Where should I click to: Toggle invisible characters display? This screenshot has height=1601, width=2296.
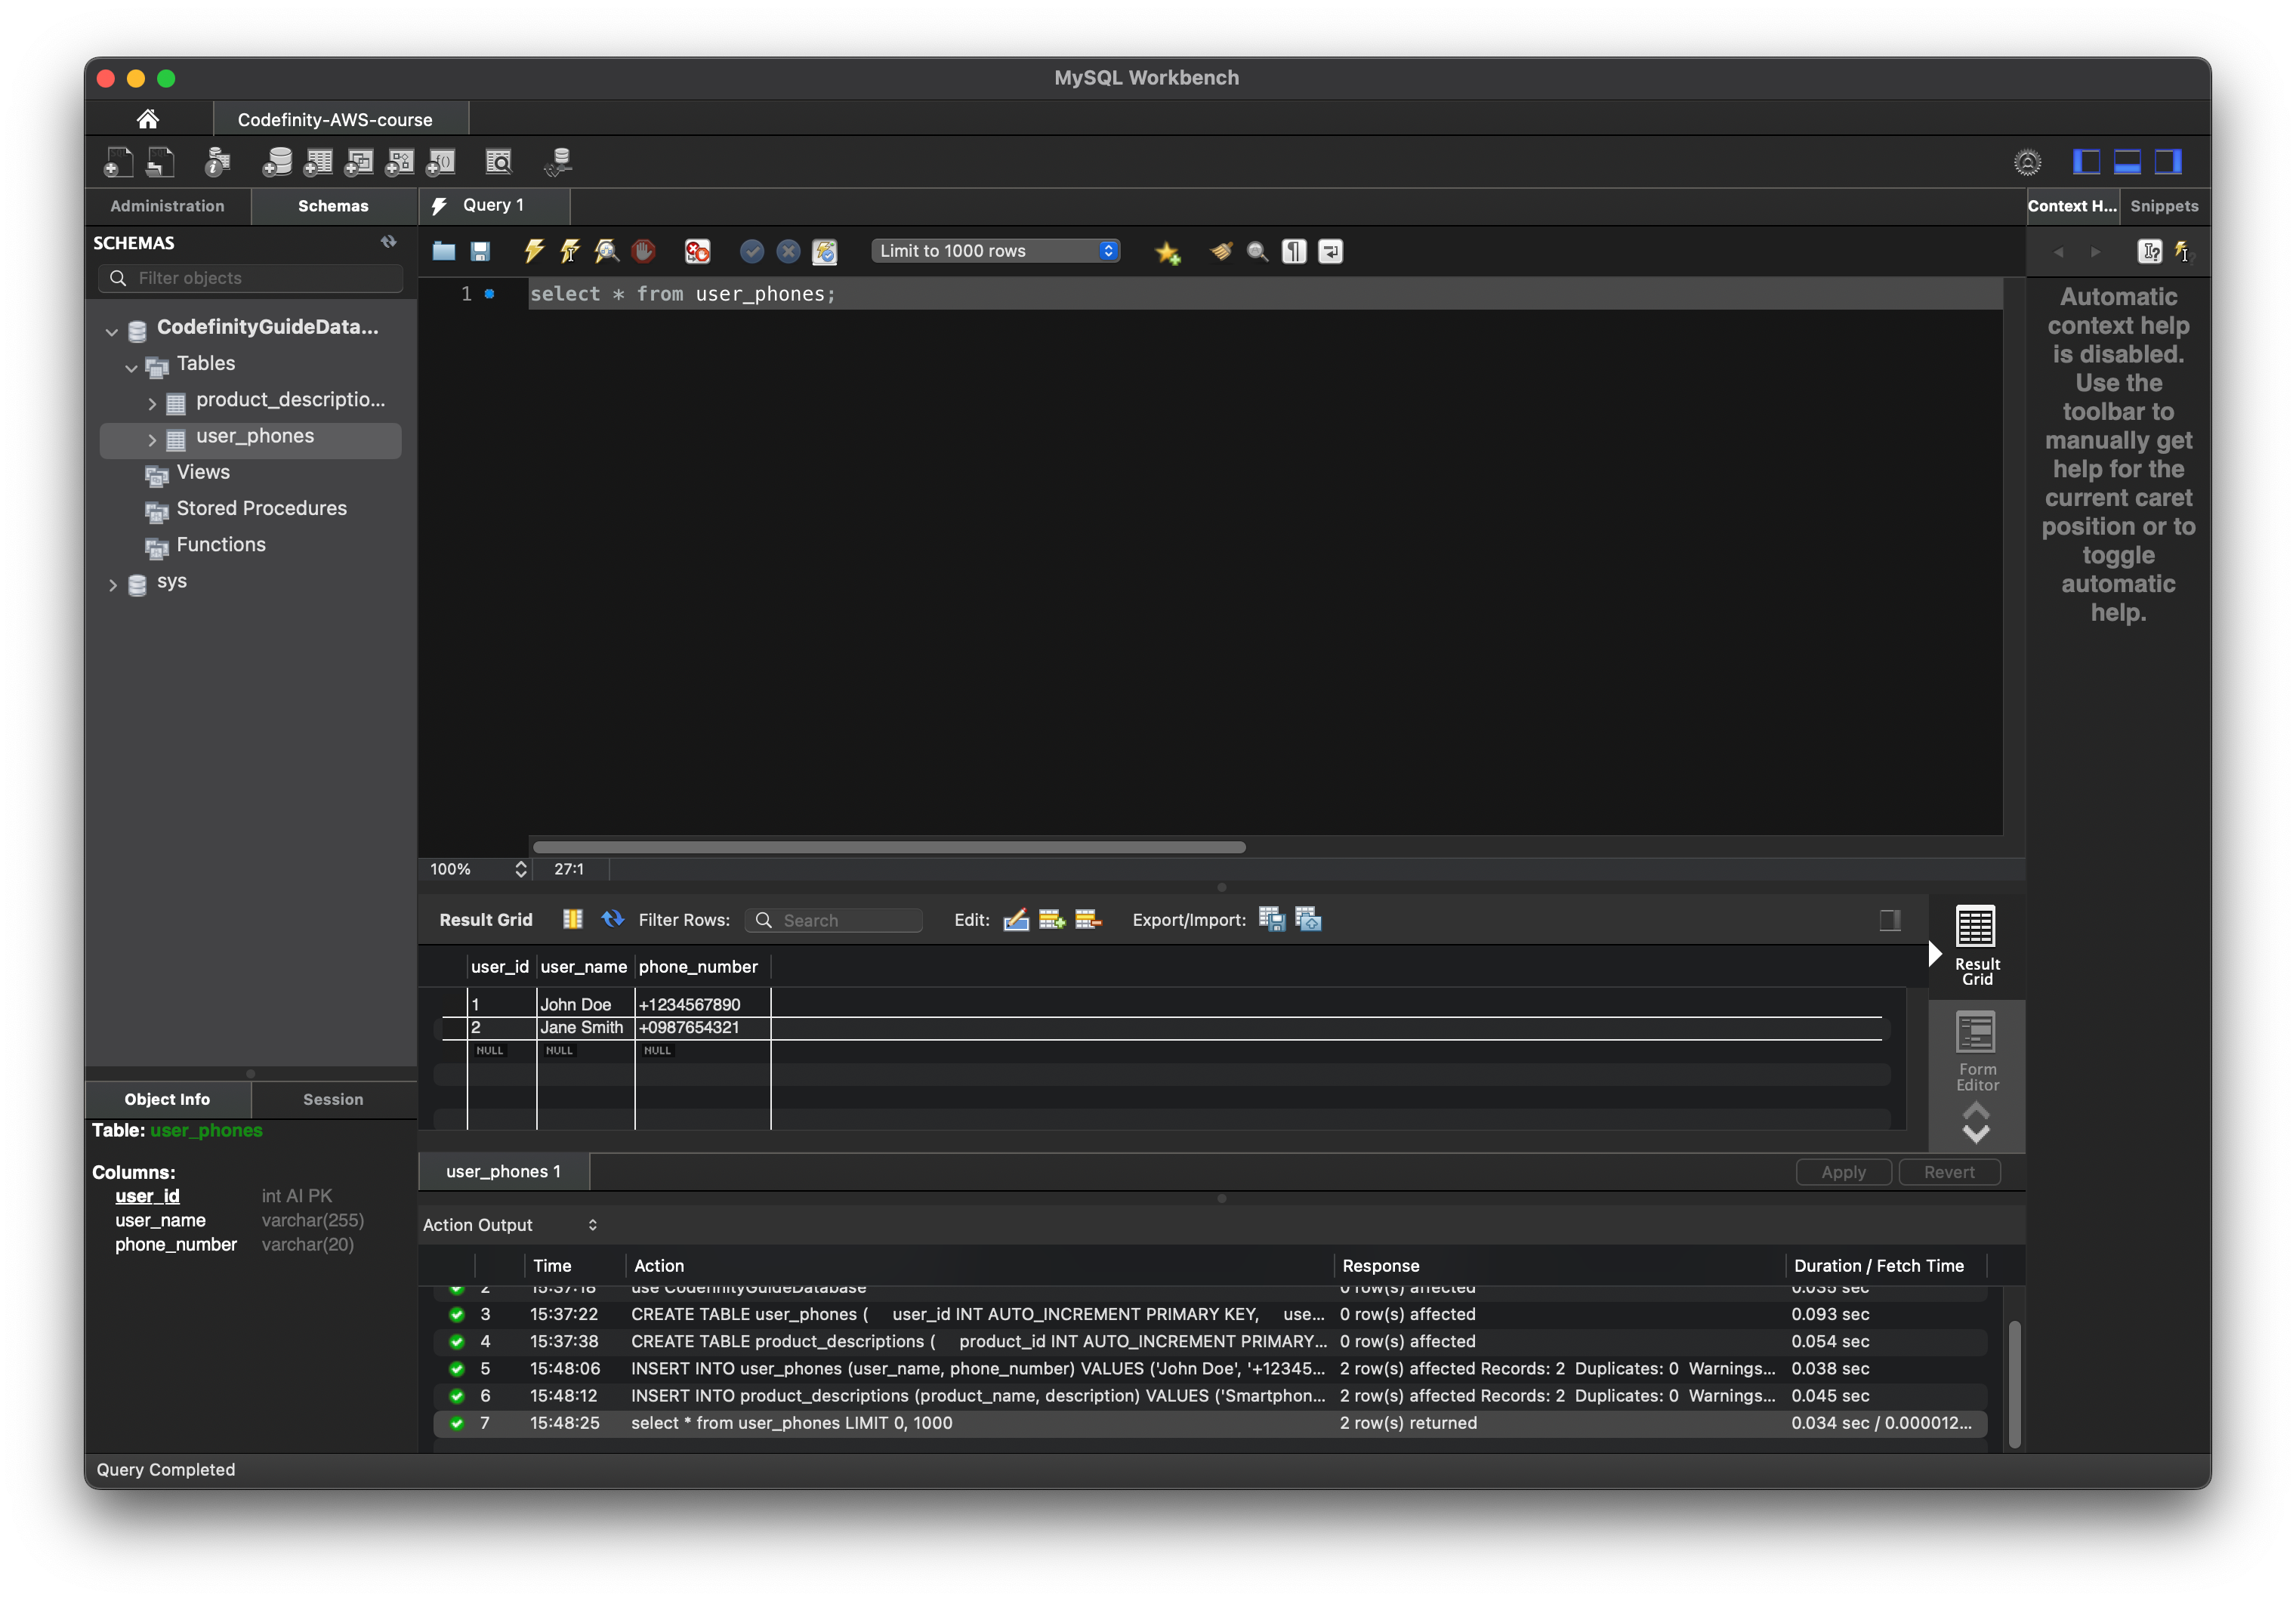pos(1294,251)
